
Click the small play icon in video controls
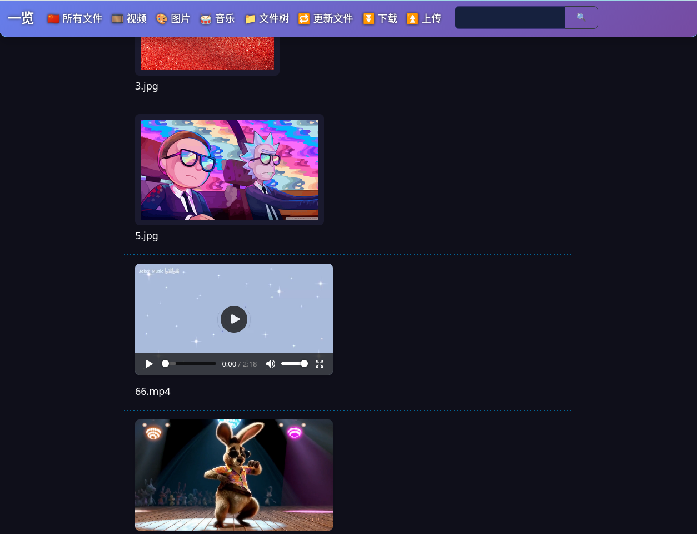(149, 364)
